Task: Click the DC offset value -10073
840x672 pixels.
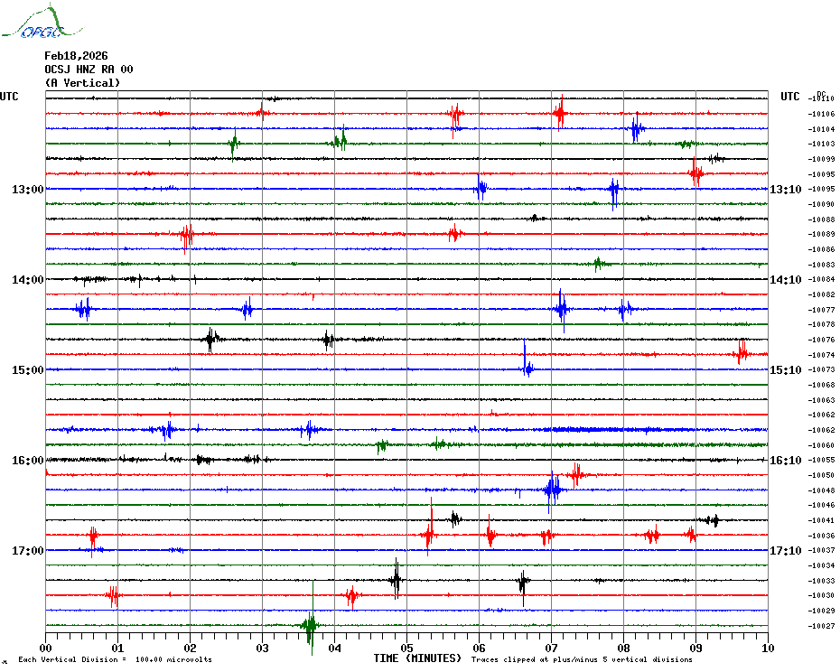Action: pos(821,369)
